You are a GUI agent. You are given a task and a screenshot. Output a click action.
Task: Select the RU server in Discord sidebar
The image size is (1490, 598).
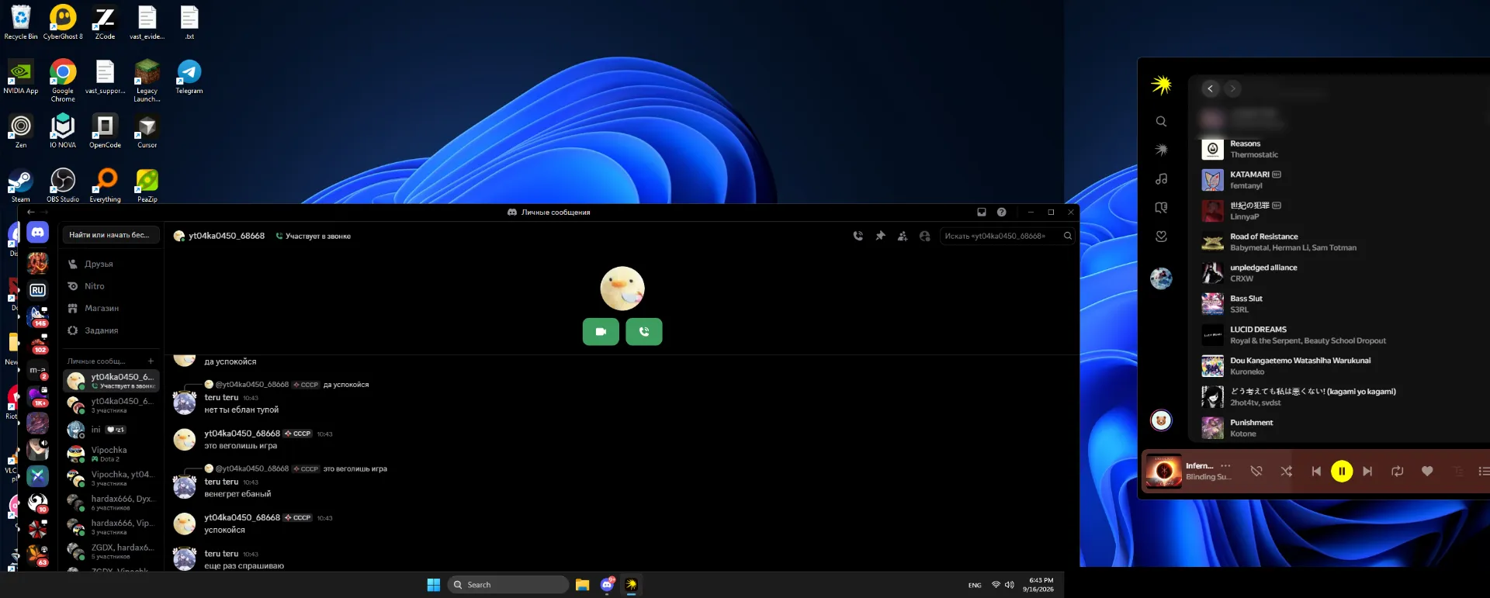(x=37, y=290)
